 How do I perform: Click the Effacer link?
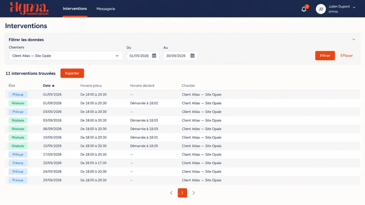pos(346,56)
